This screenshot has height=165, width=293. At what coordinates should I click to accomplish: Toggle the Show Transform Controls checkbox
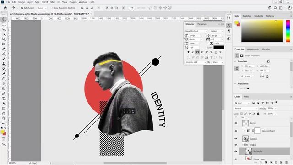tap(52, 8)
